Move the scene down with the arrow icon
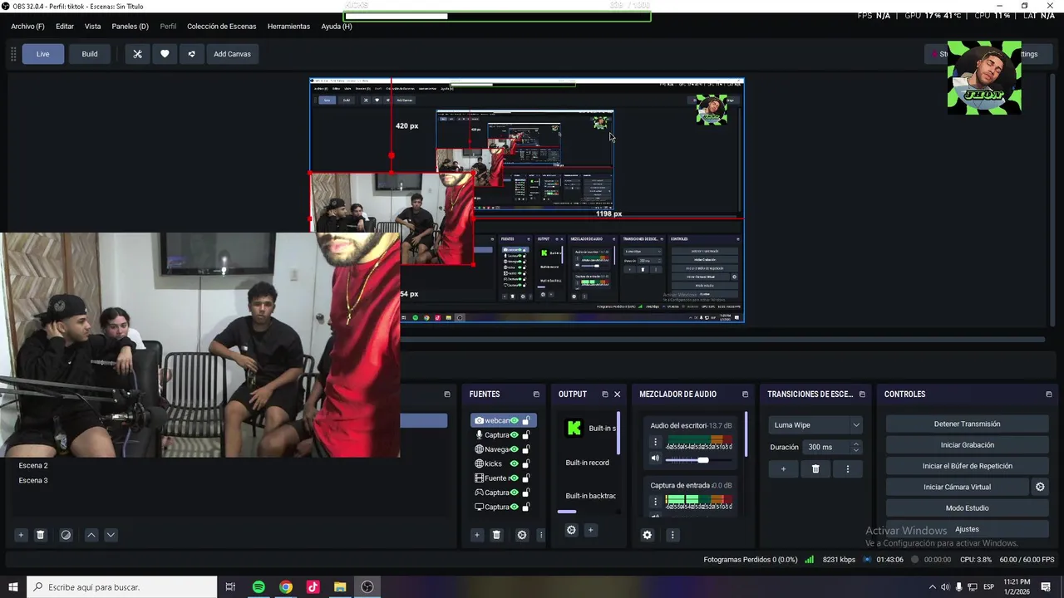This screenshot has width=1064, height=598. (111, 535)
